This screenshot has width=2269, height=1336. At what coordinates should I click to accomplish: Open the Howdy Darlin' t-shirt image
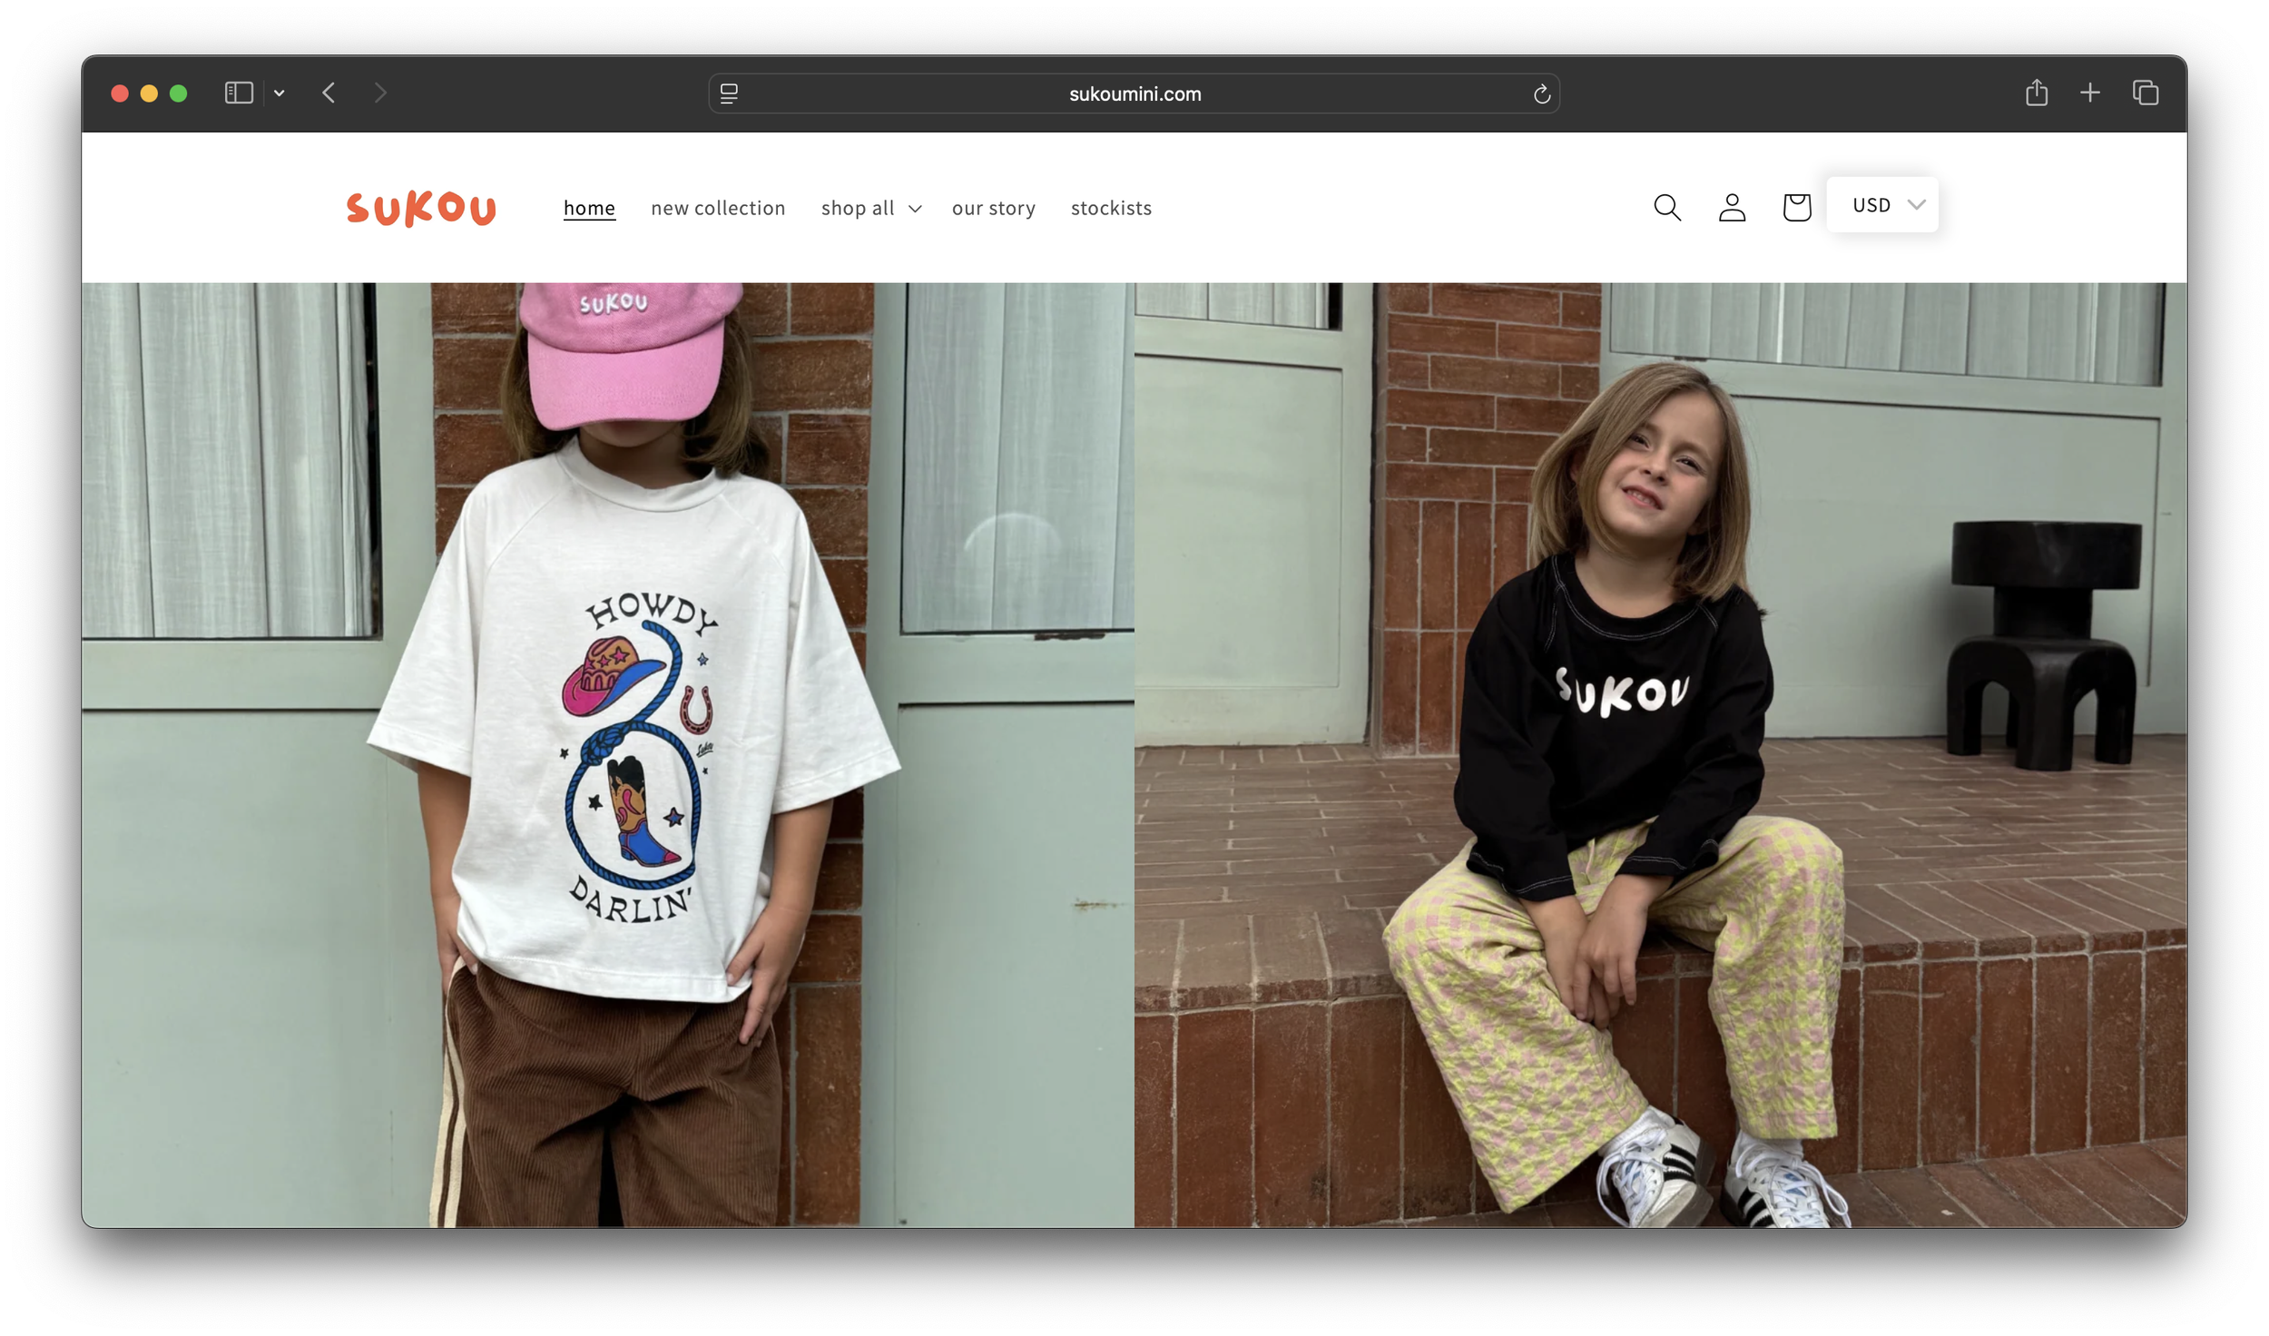608,755
